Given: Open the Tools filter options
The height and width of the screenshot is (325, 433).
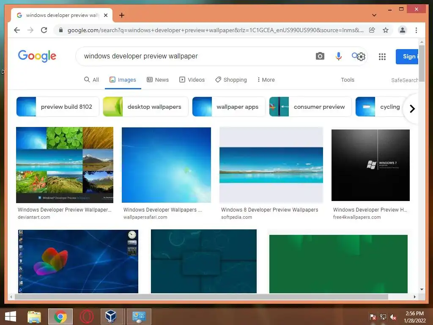Looking at the screenshot, I should [348, 80].
